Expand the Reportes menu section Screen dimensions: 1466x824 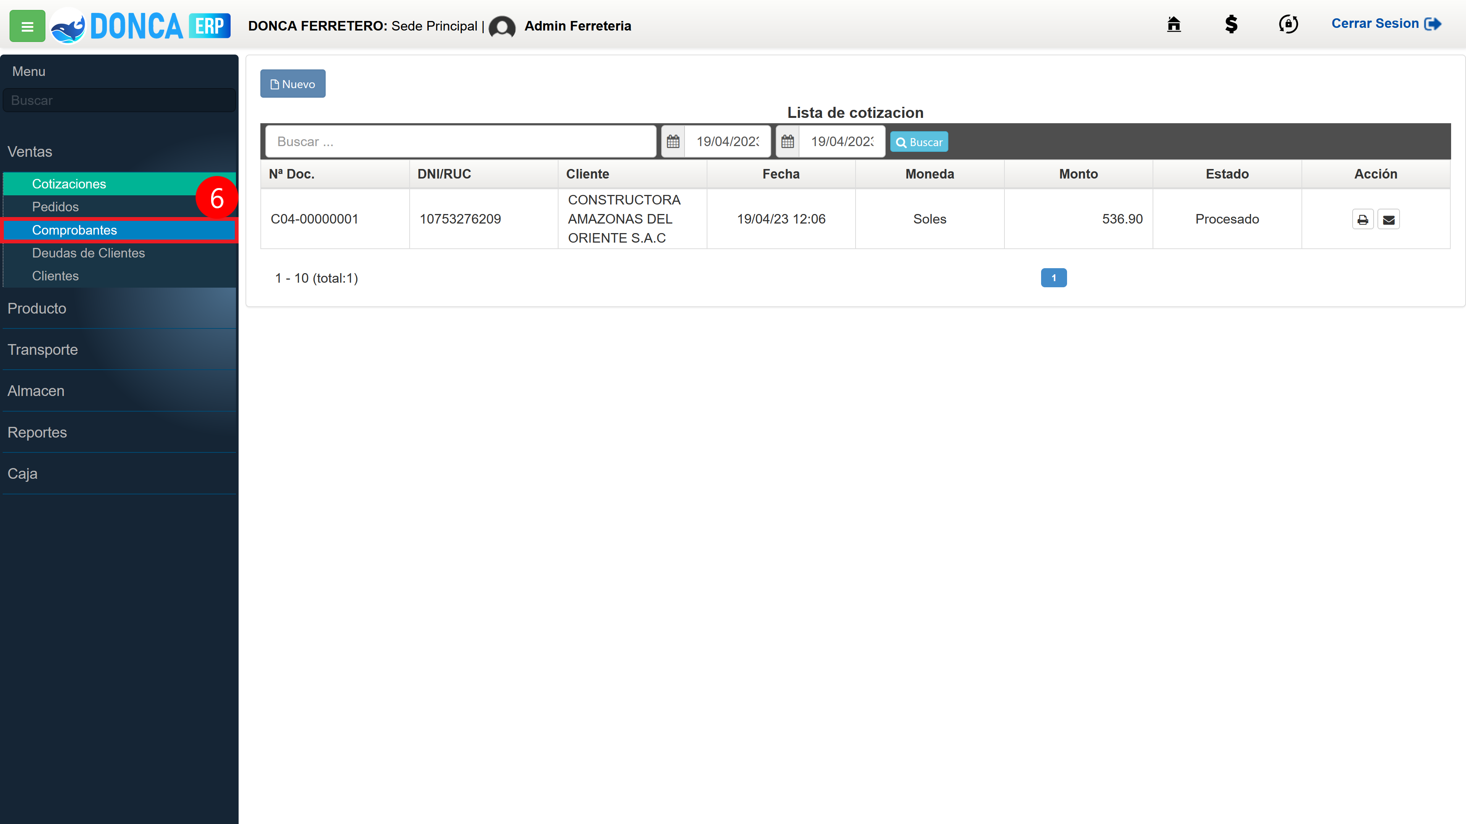click(x=119, y=432)
